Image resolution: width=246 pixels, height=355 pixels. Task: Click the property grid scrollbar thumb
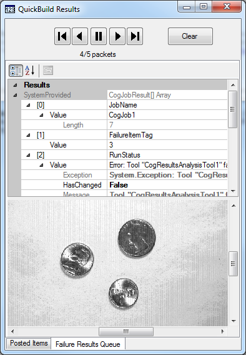233,109
